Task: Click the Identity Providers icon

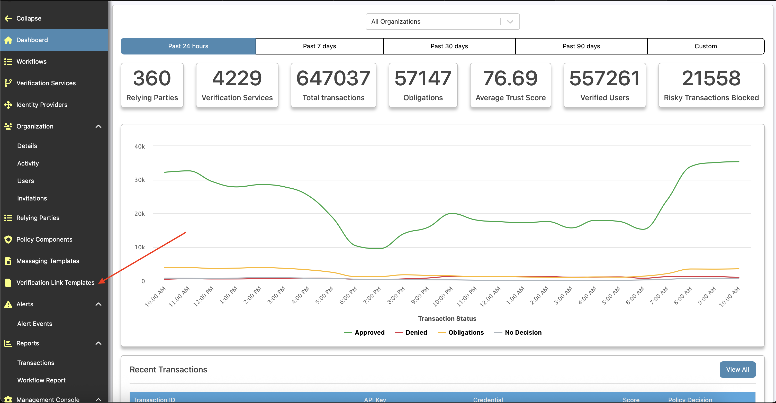Action: (8, 105)
